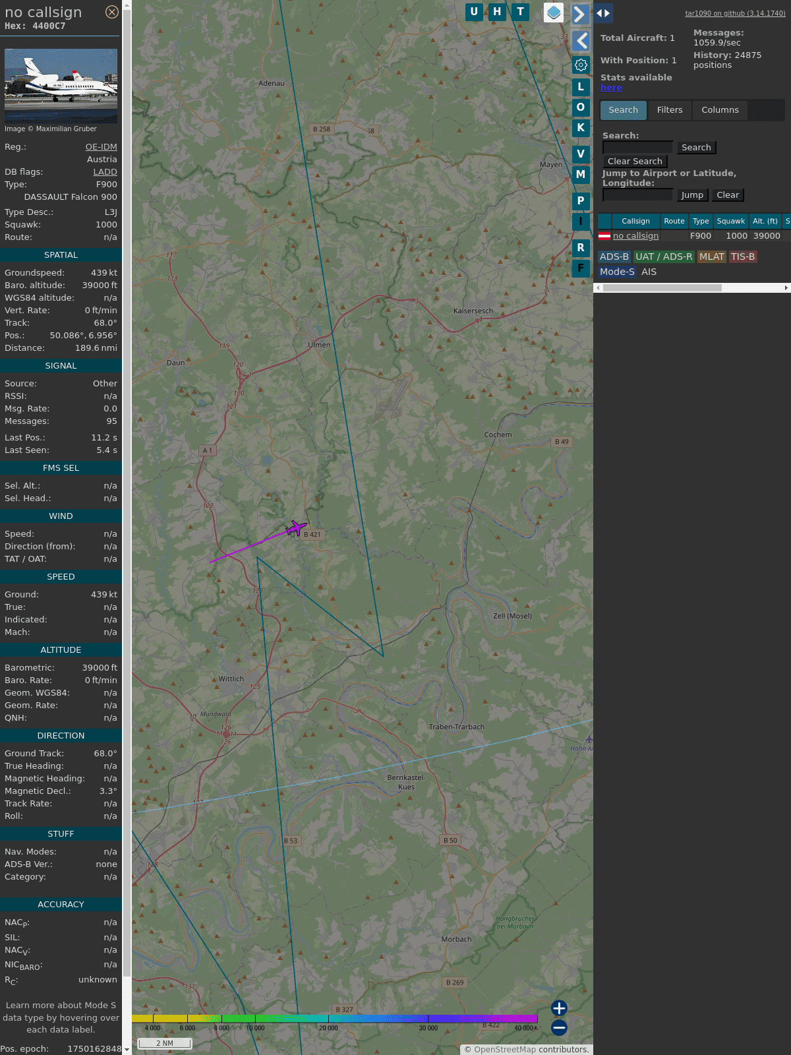791x1055 pixels.
Task: Toggle the Mode-S source legend
Action: [x=617, y=272]
